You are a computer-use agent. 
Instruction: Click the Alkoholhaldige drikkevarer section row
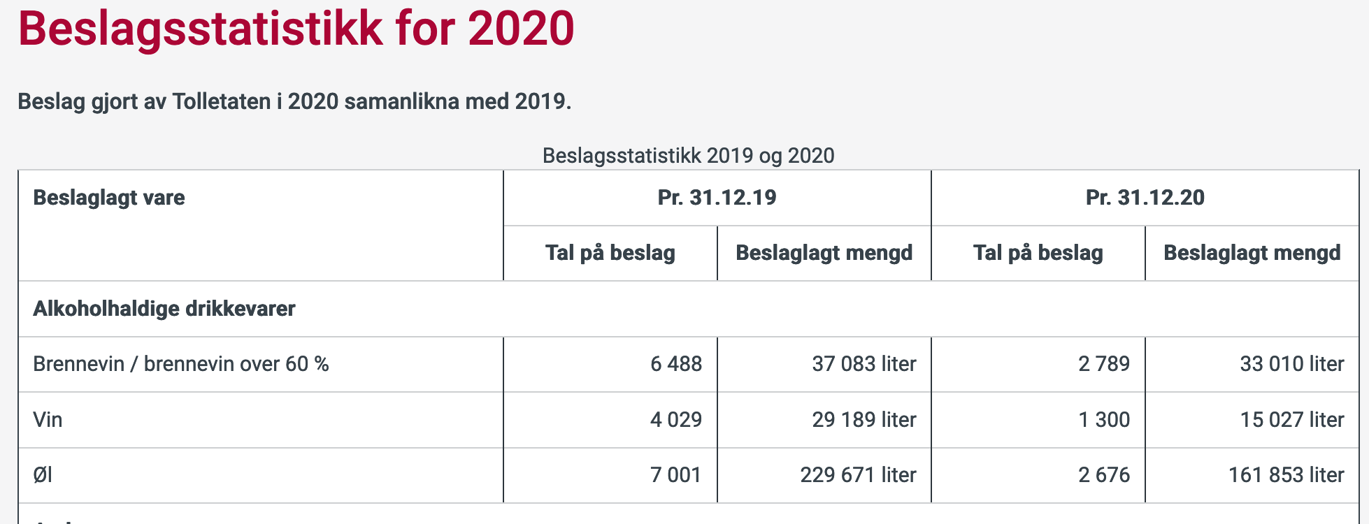tap(689, 309)
